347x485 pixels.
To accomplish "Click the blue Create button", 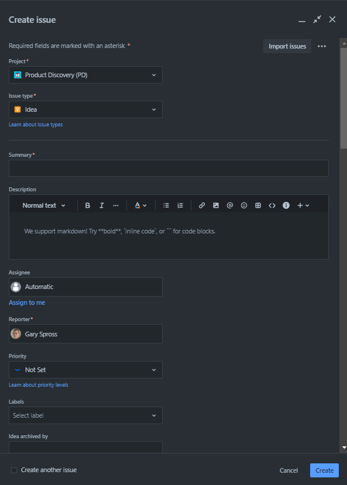I will point(324,470).
